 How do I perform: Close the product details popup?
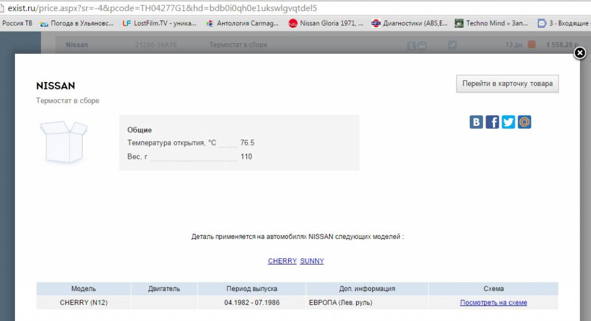579,53
